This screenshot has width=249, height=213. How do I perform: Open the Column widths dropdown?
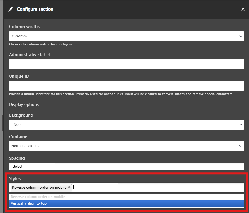click(126, 36)
